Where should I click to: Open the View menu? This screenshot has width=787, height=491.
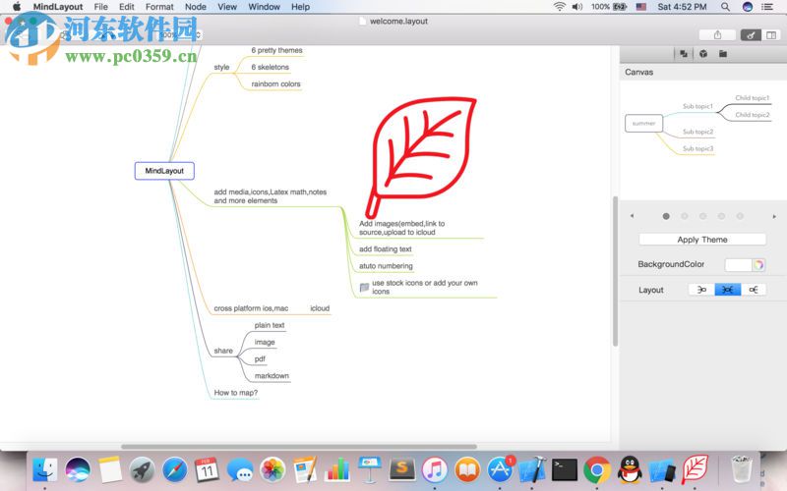click(227, 7)
